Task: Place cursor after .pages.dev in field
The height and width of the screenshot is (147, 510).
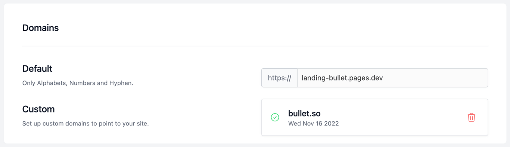Action: point(384,78)
